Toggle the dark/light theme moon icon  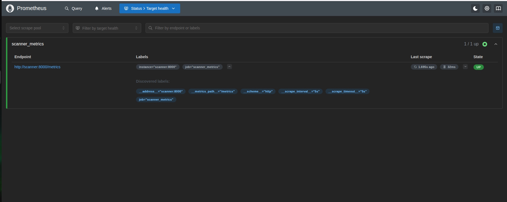[475, 8]
